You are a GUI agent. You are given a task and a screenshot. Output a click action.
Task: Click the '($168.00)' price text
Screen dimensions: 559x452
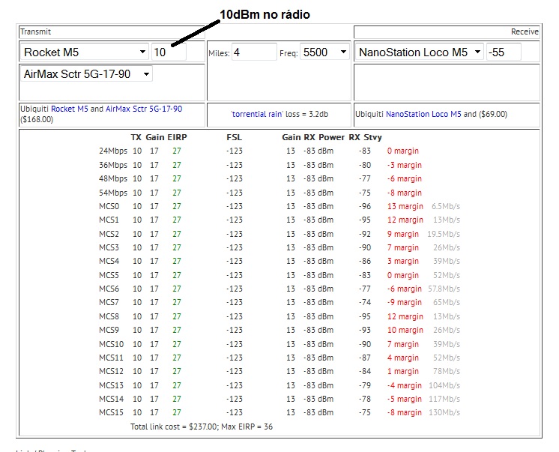(x=37, y=119)
